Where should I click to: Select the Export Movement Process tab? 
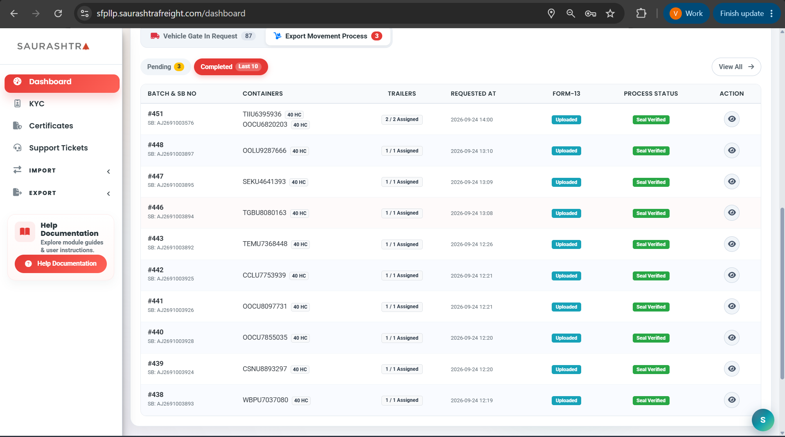click(x=328, y=36)
